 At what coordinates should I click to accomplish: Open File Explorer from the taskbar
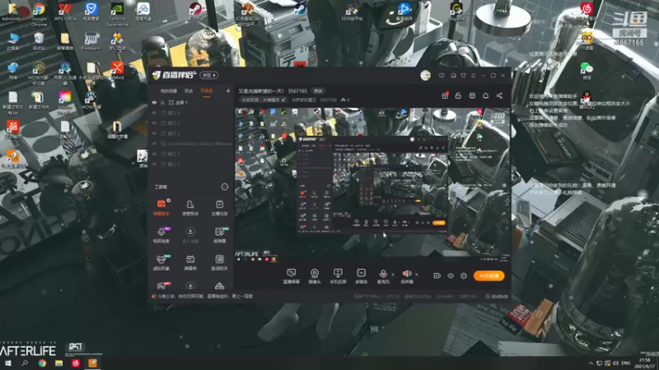coord(58,363)
